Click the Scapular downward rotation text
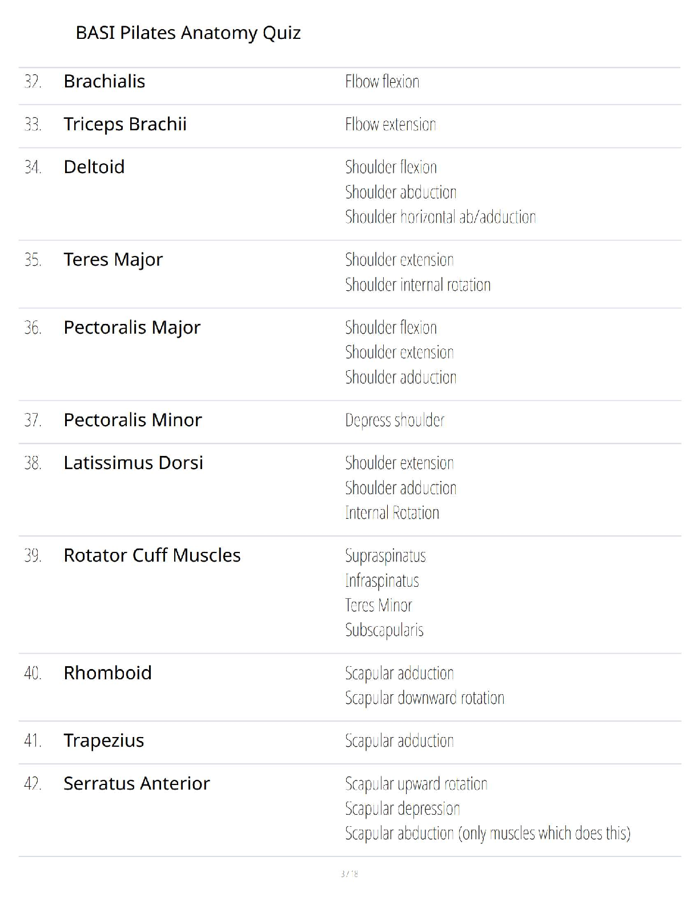This screenshot has height=905, width=699. (424, 698)
